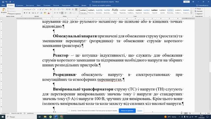
Task: Switch to Review (Рецензування) tab
Action: [x=66, y=5]
